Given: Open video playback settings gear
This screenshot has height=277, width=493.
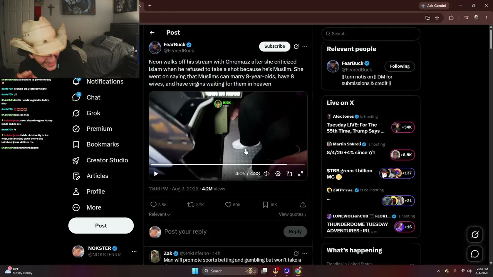Looking at the screenshot, I should pos(278,174).
